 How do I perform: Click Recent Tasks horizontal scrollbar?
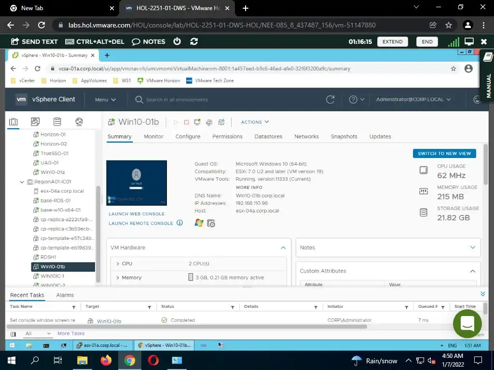point(186,327)
